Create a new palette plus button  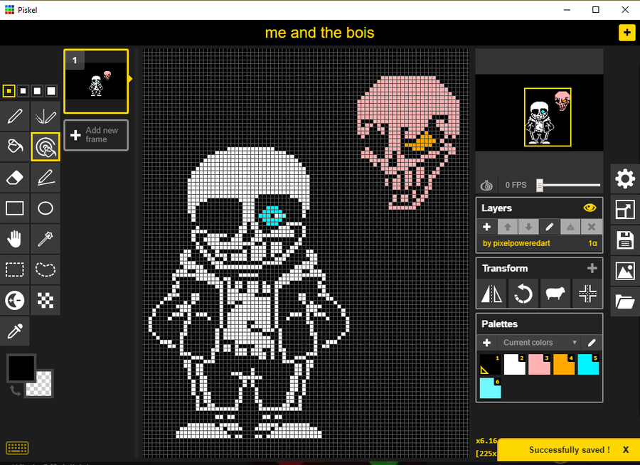click(486, 343)
